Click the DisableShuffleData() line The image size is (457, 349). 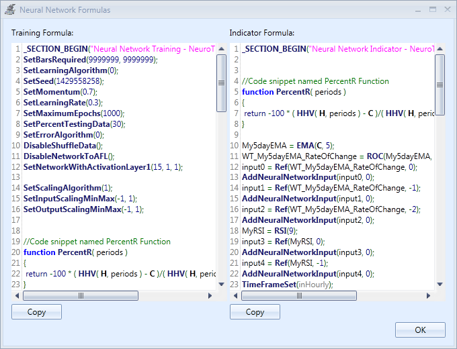(63, 146)
